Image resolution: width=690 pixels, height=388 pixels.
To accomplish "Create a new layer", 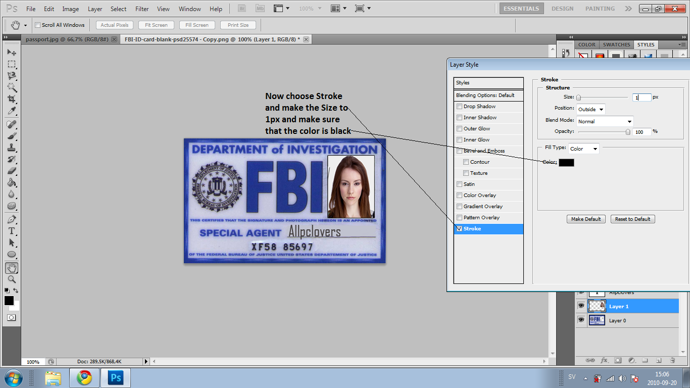I will tap(659, 360).
